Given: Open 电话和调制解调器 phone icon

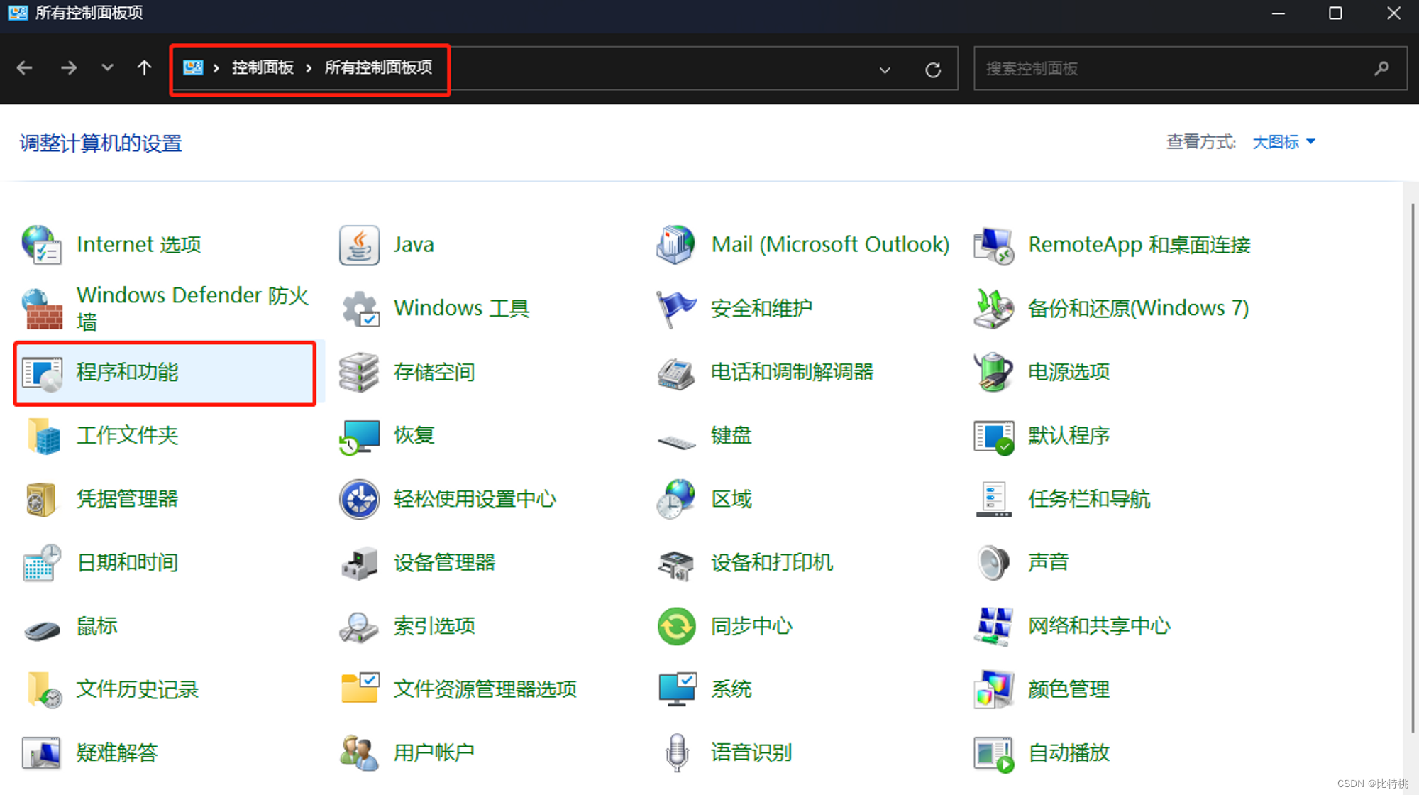Looking at the screenshot, I should pos(676,373).
